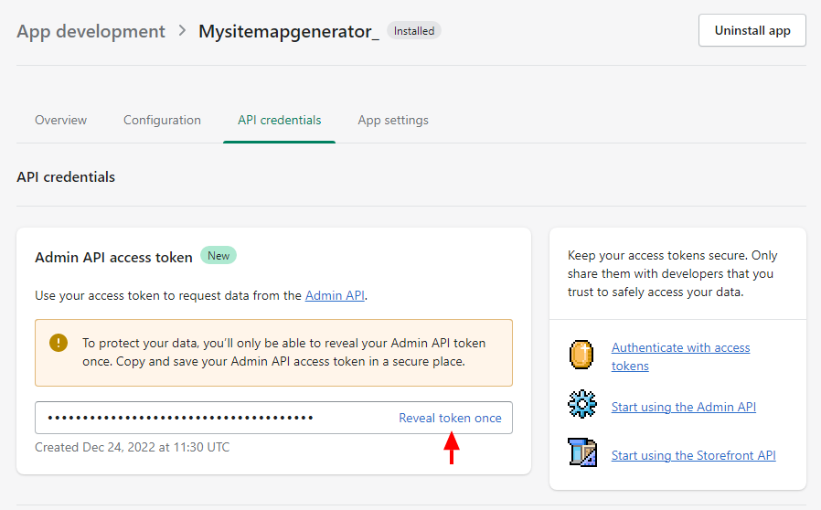
Task: Open Start using the Admin API link
Action: 684,407
